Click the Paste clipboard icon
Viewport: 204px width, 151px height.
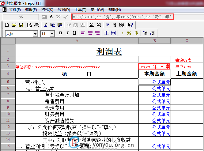click(x=60, y=25)
